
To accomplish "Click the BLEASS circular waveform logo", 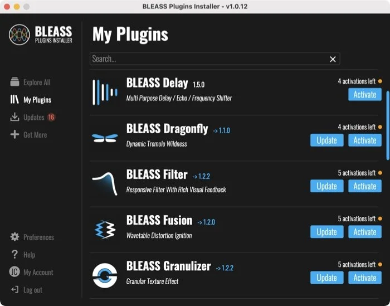I will click(19, 35).
